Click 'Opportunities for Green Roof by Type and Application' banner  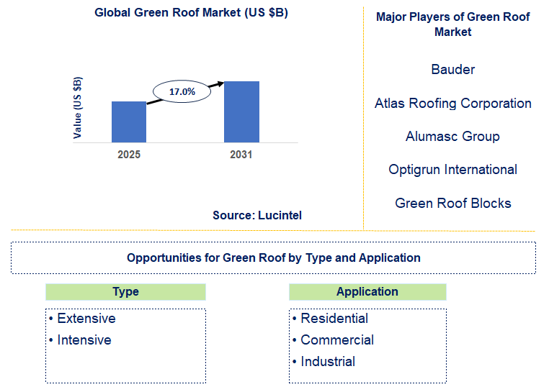(x=274, y=257)
